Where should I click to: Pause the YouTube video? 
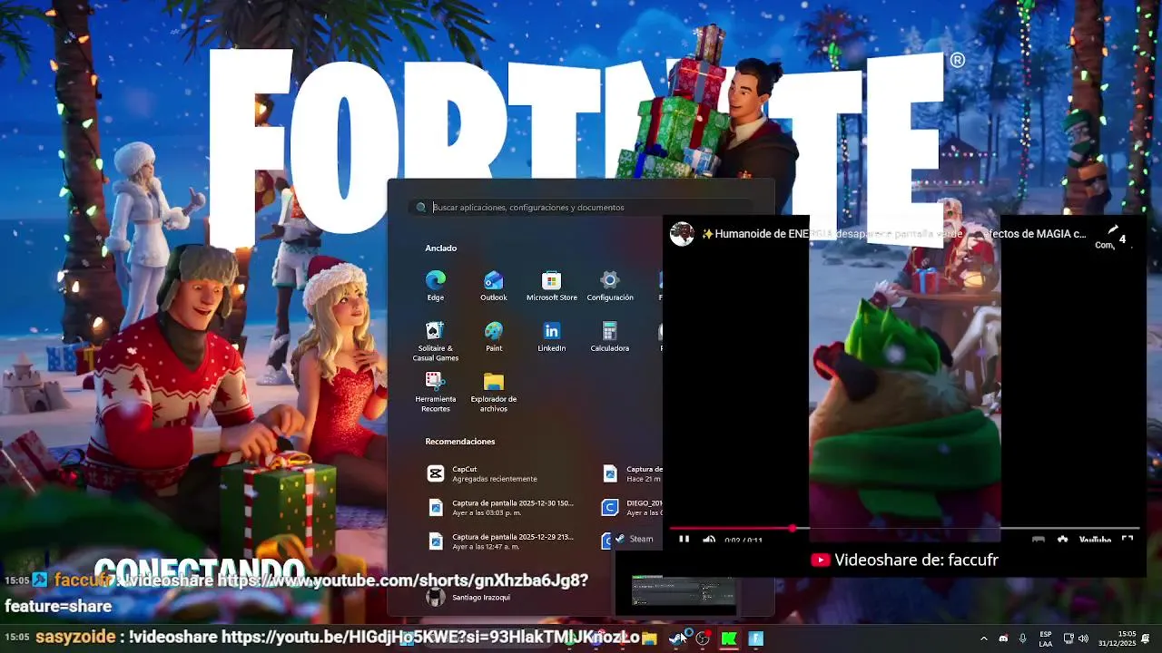[684, 541]
